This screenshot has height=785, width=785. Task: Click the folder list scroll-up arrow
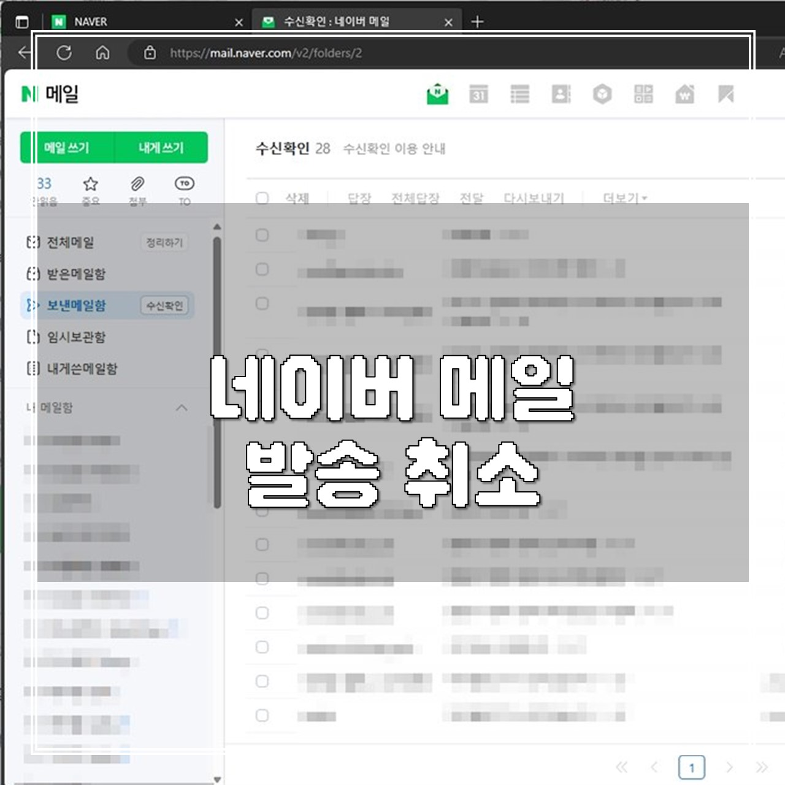coord(217,227)
